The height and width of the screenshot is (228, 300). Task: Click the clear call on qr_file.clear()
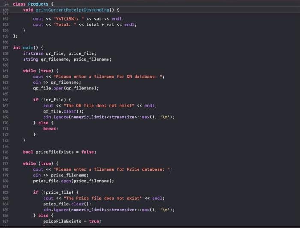pyautogui.click(x=69, y=111)
